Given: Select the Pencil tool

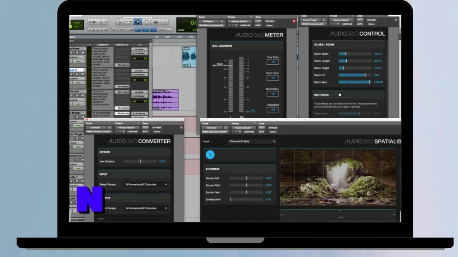Looking at the screenshot, I should 165,21.
